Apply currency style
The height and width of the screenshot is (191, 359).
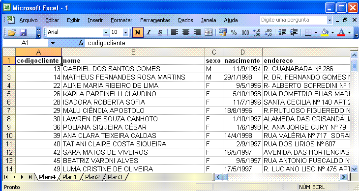(x=222, y=33)
